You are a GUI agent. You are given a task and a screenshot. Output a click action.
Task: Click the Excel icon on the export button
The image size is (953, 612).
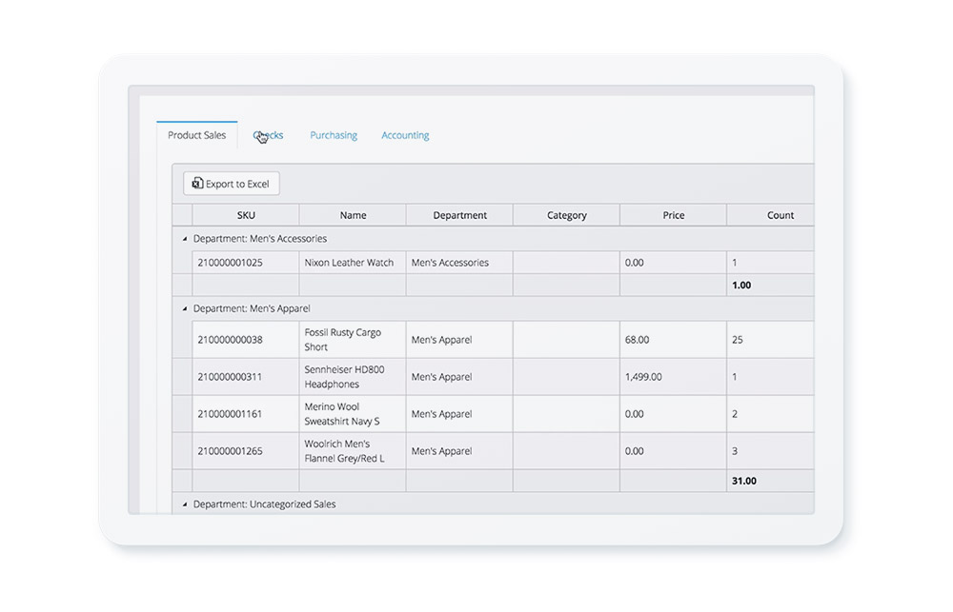click(197, 183)
